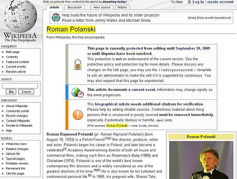Screen dimensions: 237x179
Task: Click the Search button
Action: [x=26, y=91]
